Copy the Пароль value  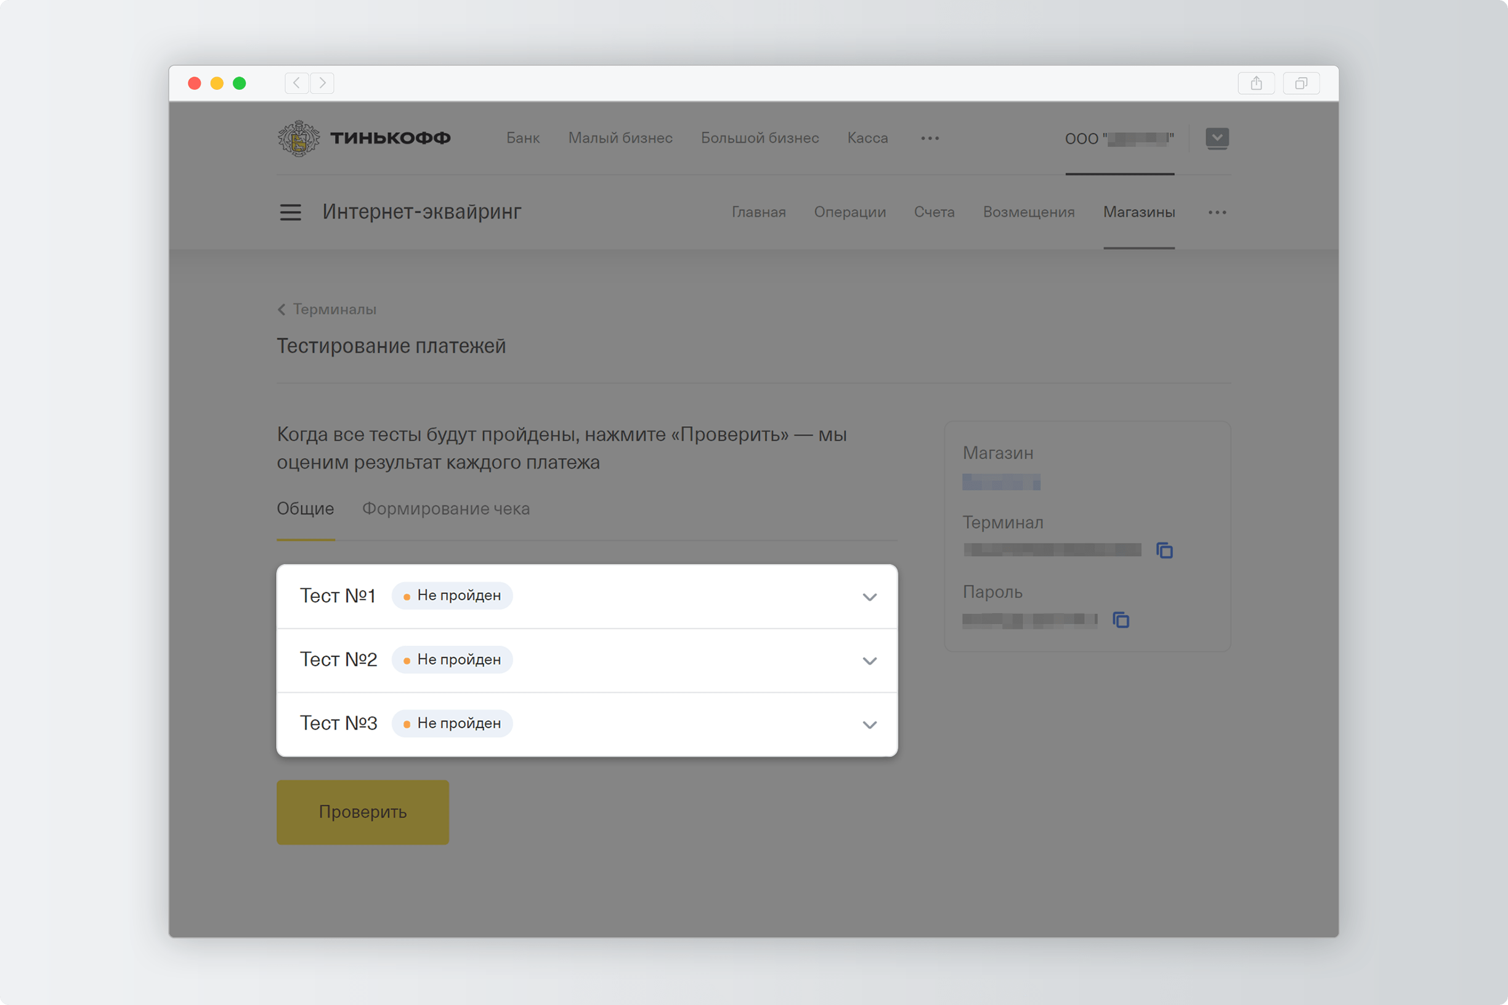pyautogui.click(x=1121, y=620)
